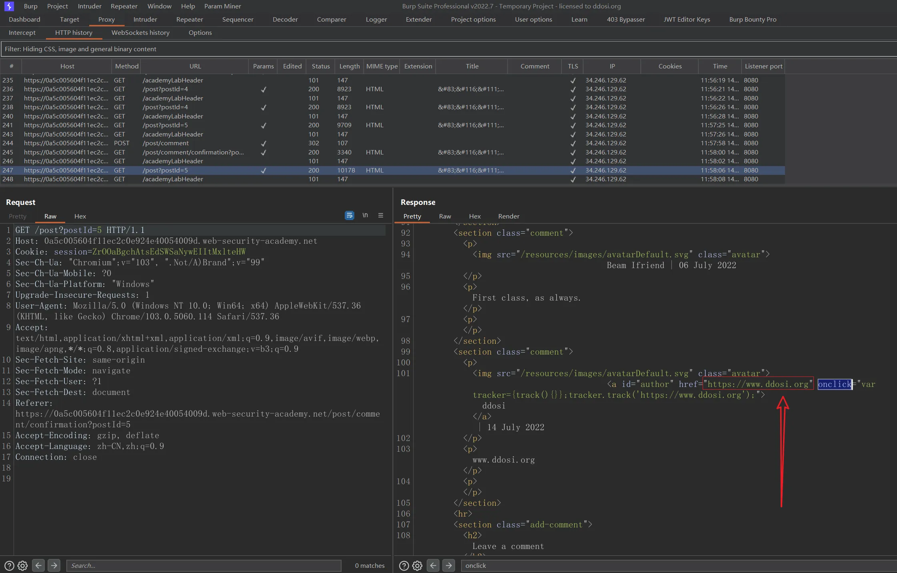Sort history by MIME type column

click(382, 66)
